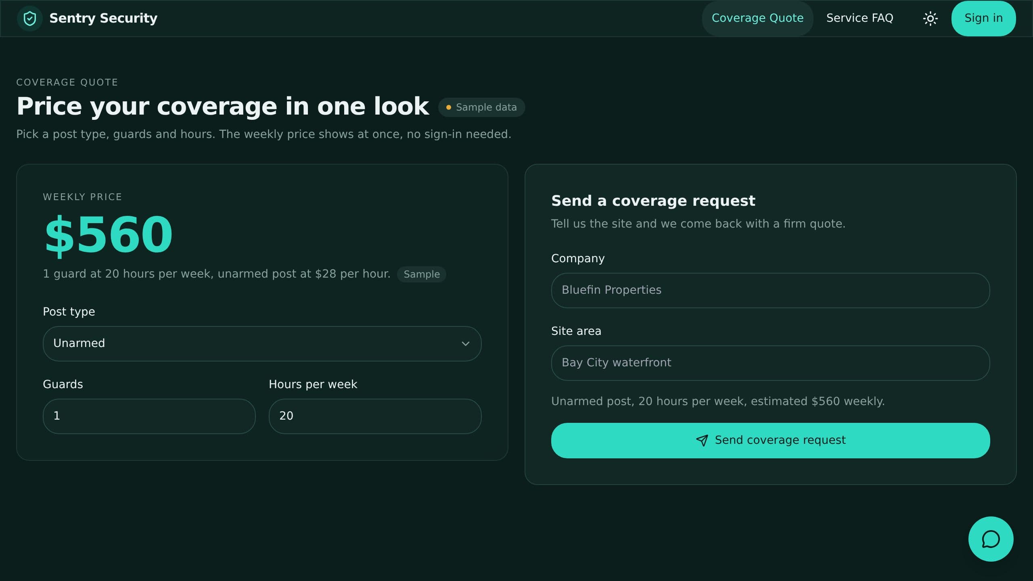This screenshot has height=581, width=1033.
Task: Click the Sign in button
Action: [983, 18]
